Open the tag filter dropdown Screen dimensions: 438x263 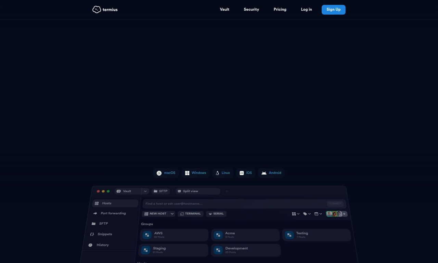pos(307,214)
